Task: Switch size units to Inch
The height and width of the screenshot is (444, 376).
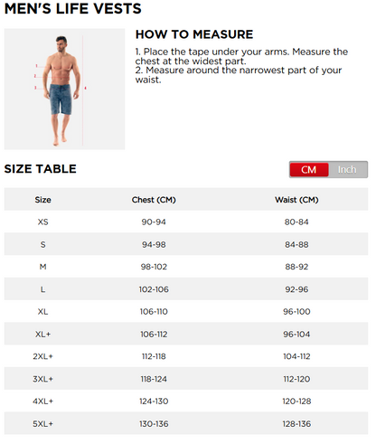Action: pyautogui.click(x=347, y=169)
